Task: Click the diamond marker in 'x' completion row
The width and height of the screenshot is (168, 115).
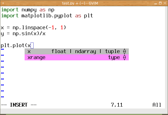Action: pyautogui.click(x=124, y=51)
